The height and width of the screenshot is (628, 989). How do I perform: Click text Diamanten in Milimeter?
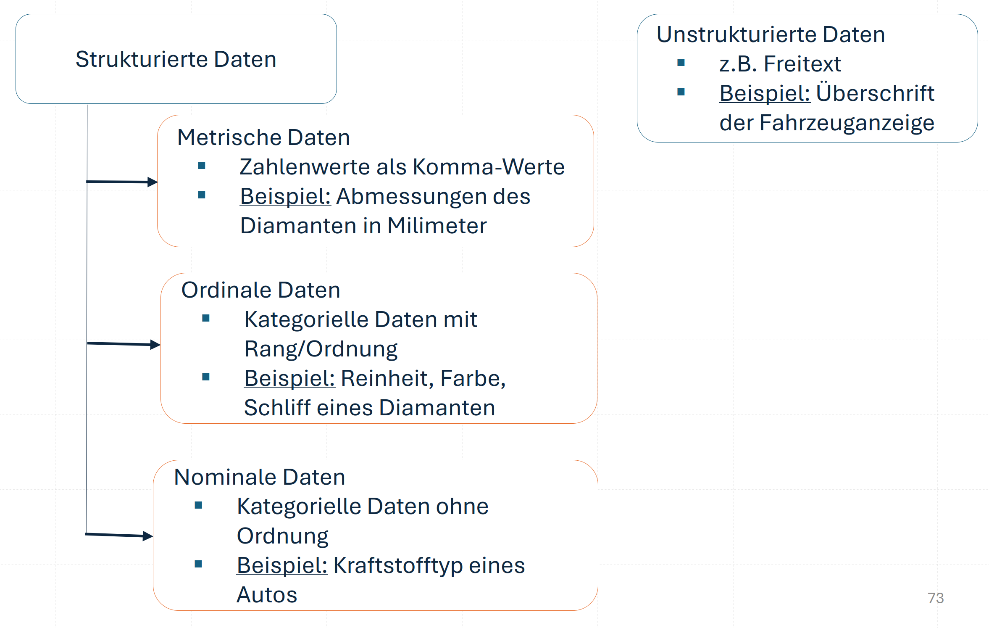tap(363, 226)
